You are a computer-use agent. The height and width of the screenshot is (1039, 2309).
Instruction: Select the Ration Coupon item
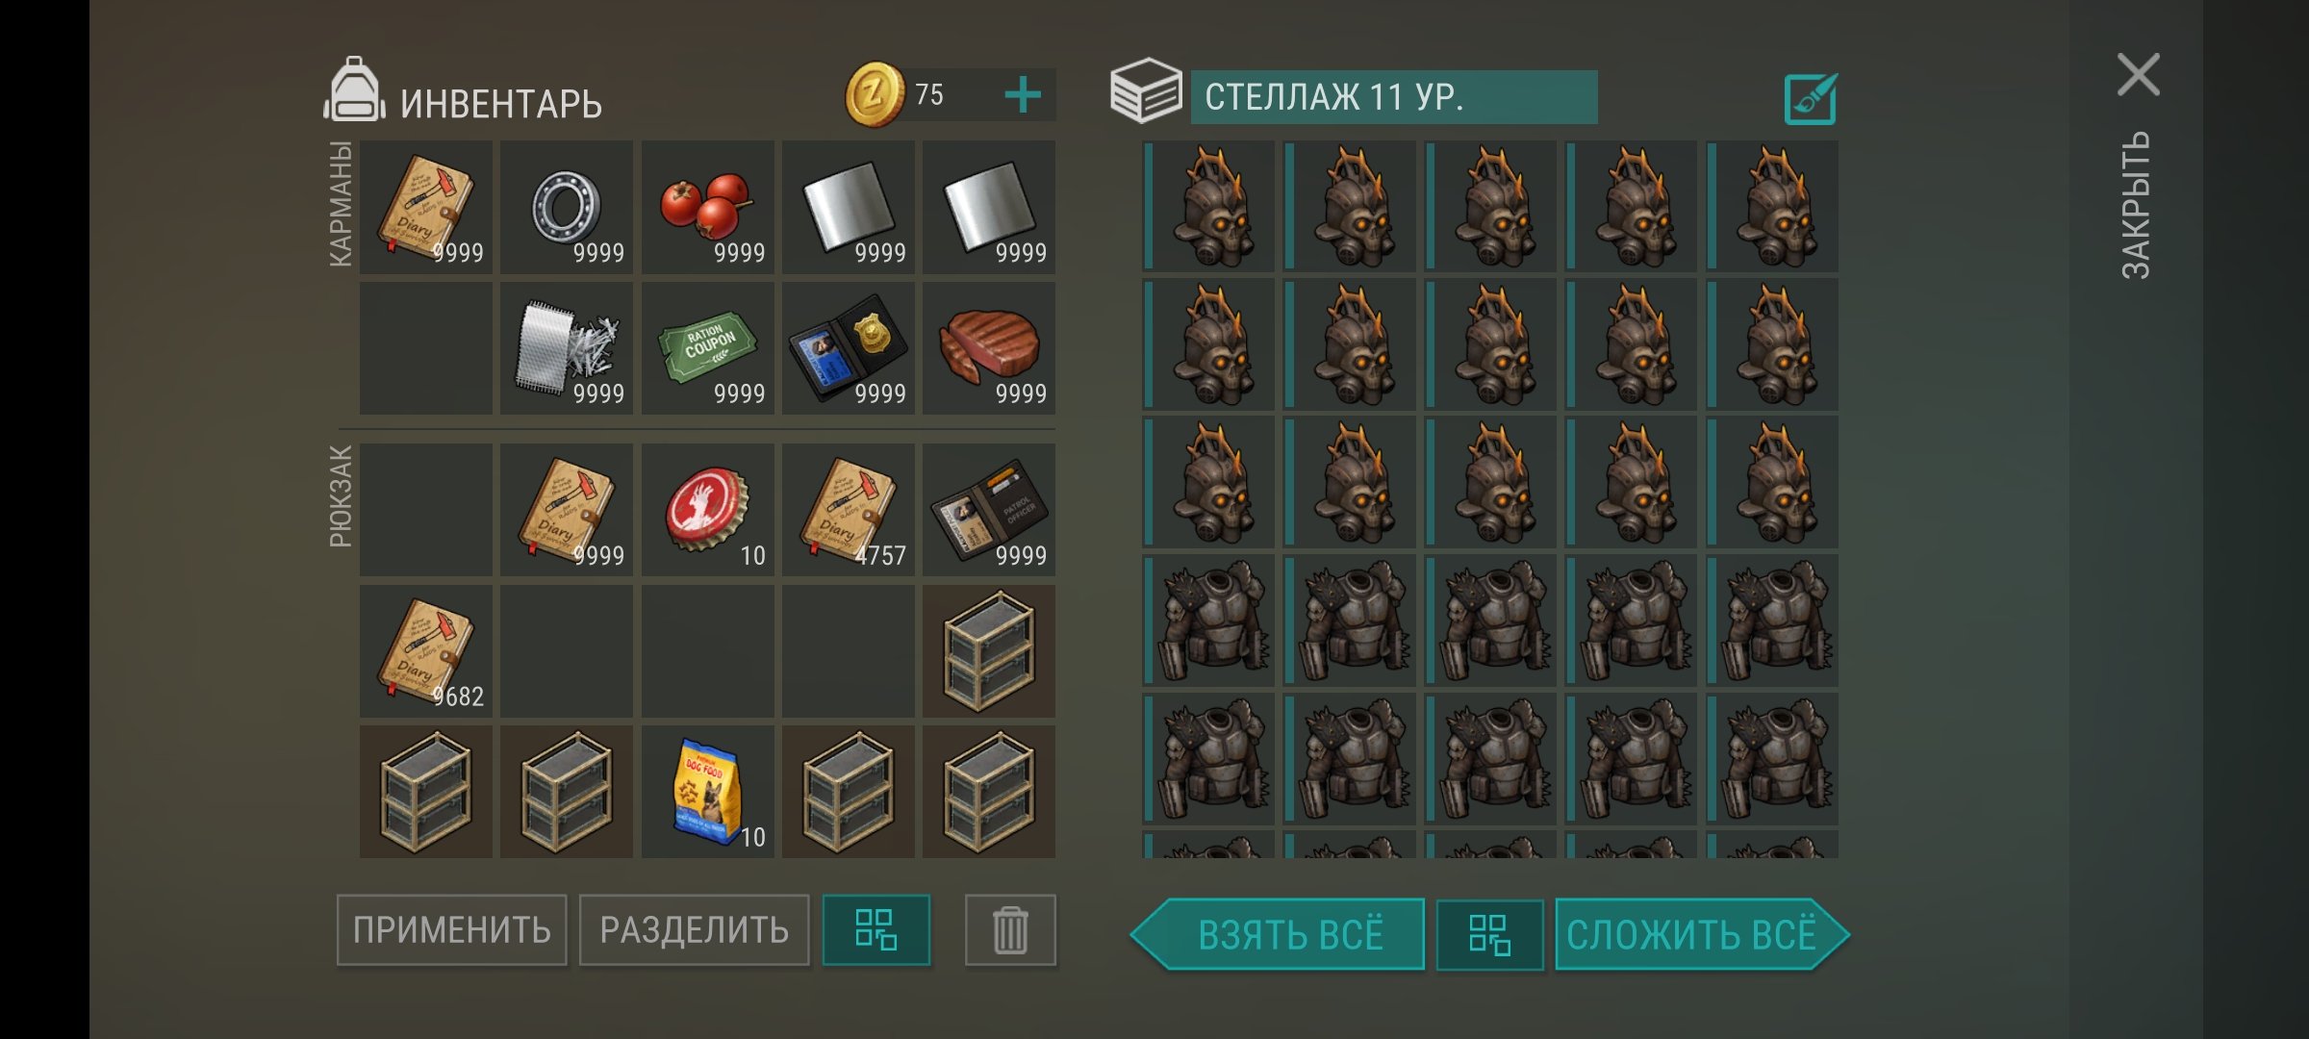point(707,348)
